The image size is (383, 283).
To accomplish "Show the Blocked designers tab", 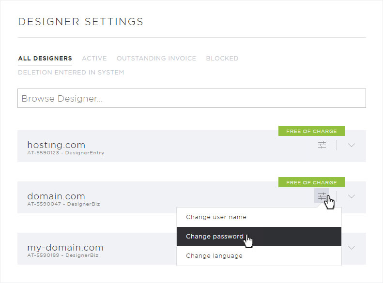I will tap(222, 59).
